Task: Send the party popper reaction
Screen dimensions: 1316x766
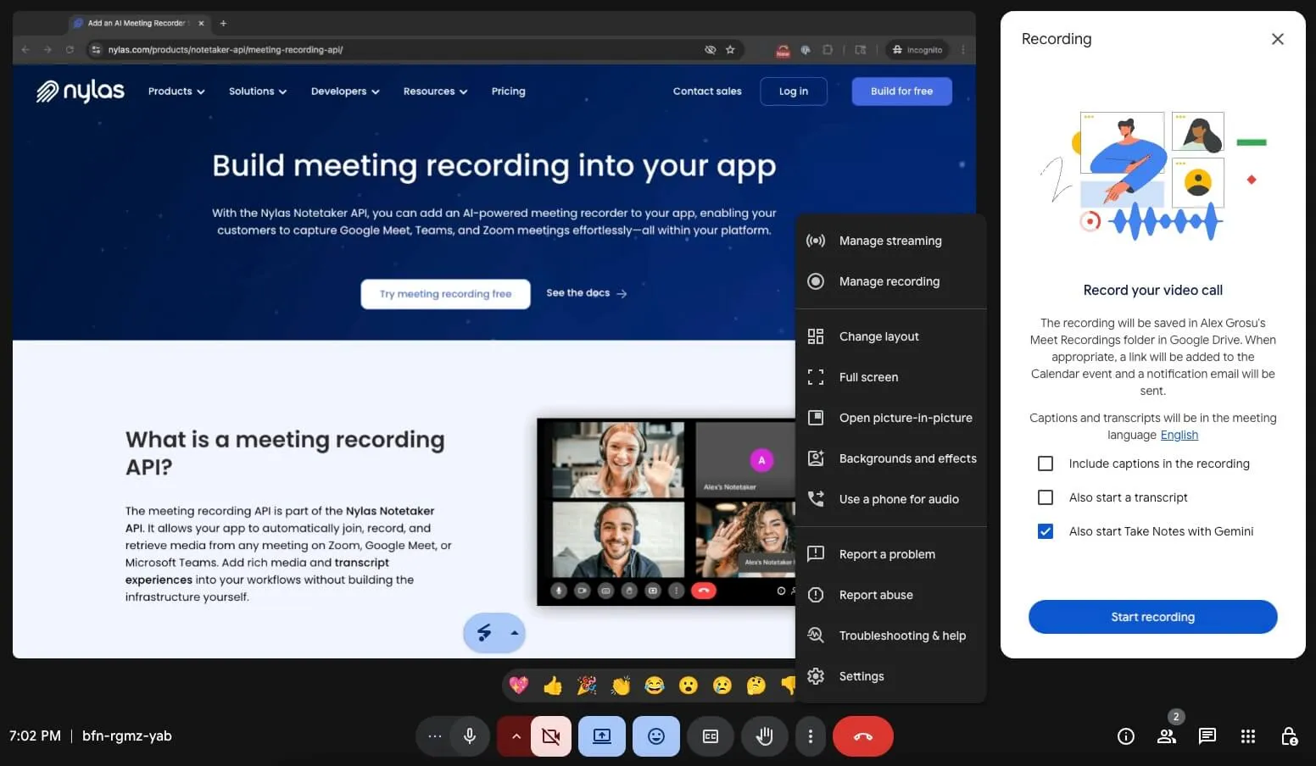Action: tap(587, 685)
